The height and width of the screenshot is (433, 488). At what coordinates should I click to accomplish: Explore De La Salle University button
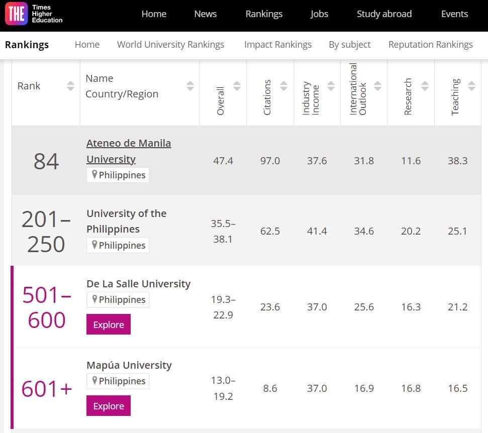tap(109, 324)
